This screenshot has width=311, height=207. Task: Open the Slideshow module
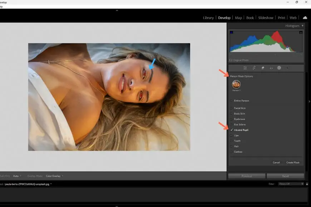click(266, 17)
